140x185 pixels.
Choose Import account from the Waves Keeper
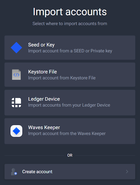point(67,134)
